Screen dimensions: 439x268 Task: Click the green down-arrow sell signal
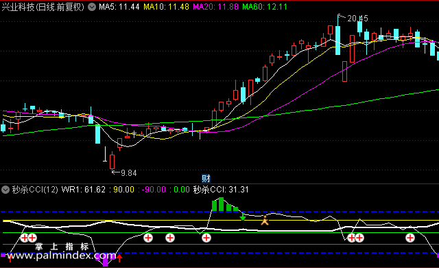tap(243, 216)
